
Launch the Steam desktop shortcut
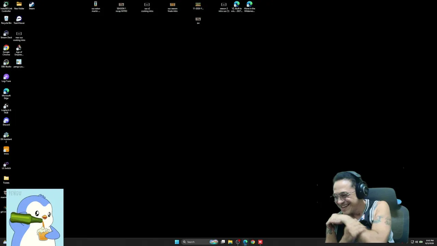point(32,6)
